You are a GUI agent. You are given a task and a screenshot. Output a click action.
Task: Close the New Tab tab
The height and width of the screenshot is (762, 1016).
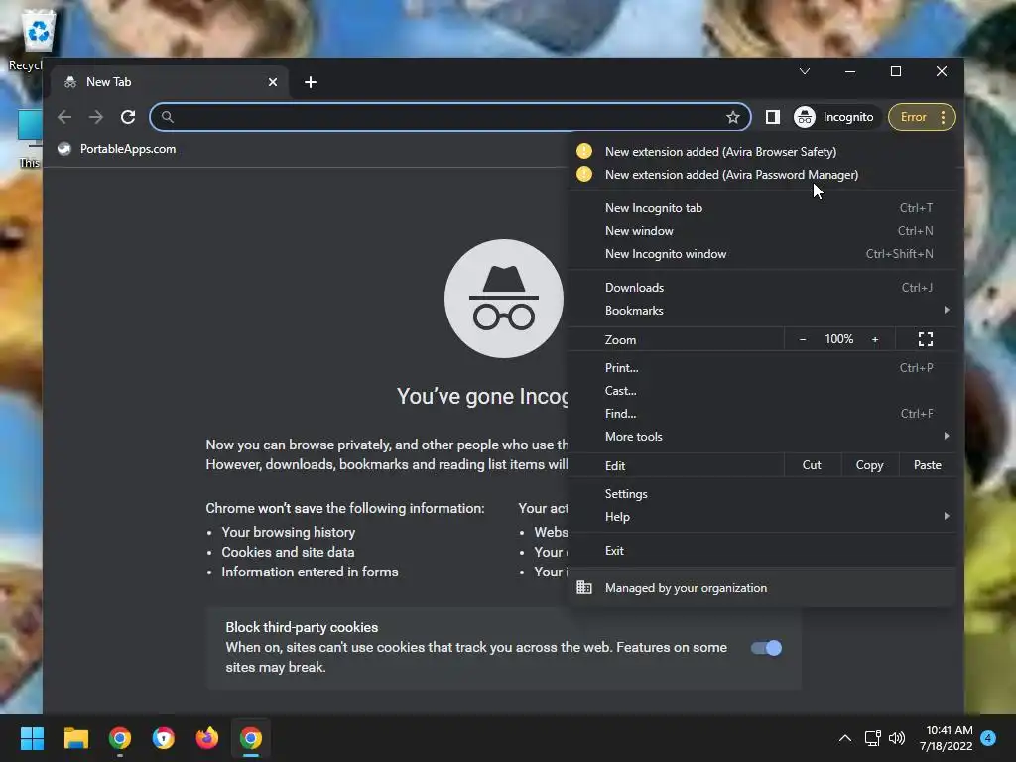[x=273, y=82]
